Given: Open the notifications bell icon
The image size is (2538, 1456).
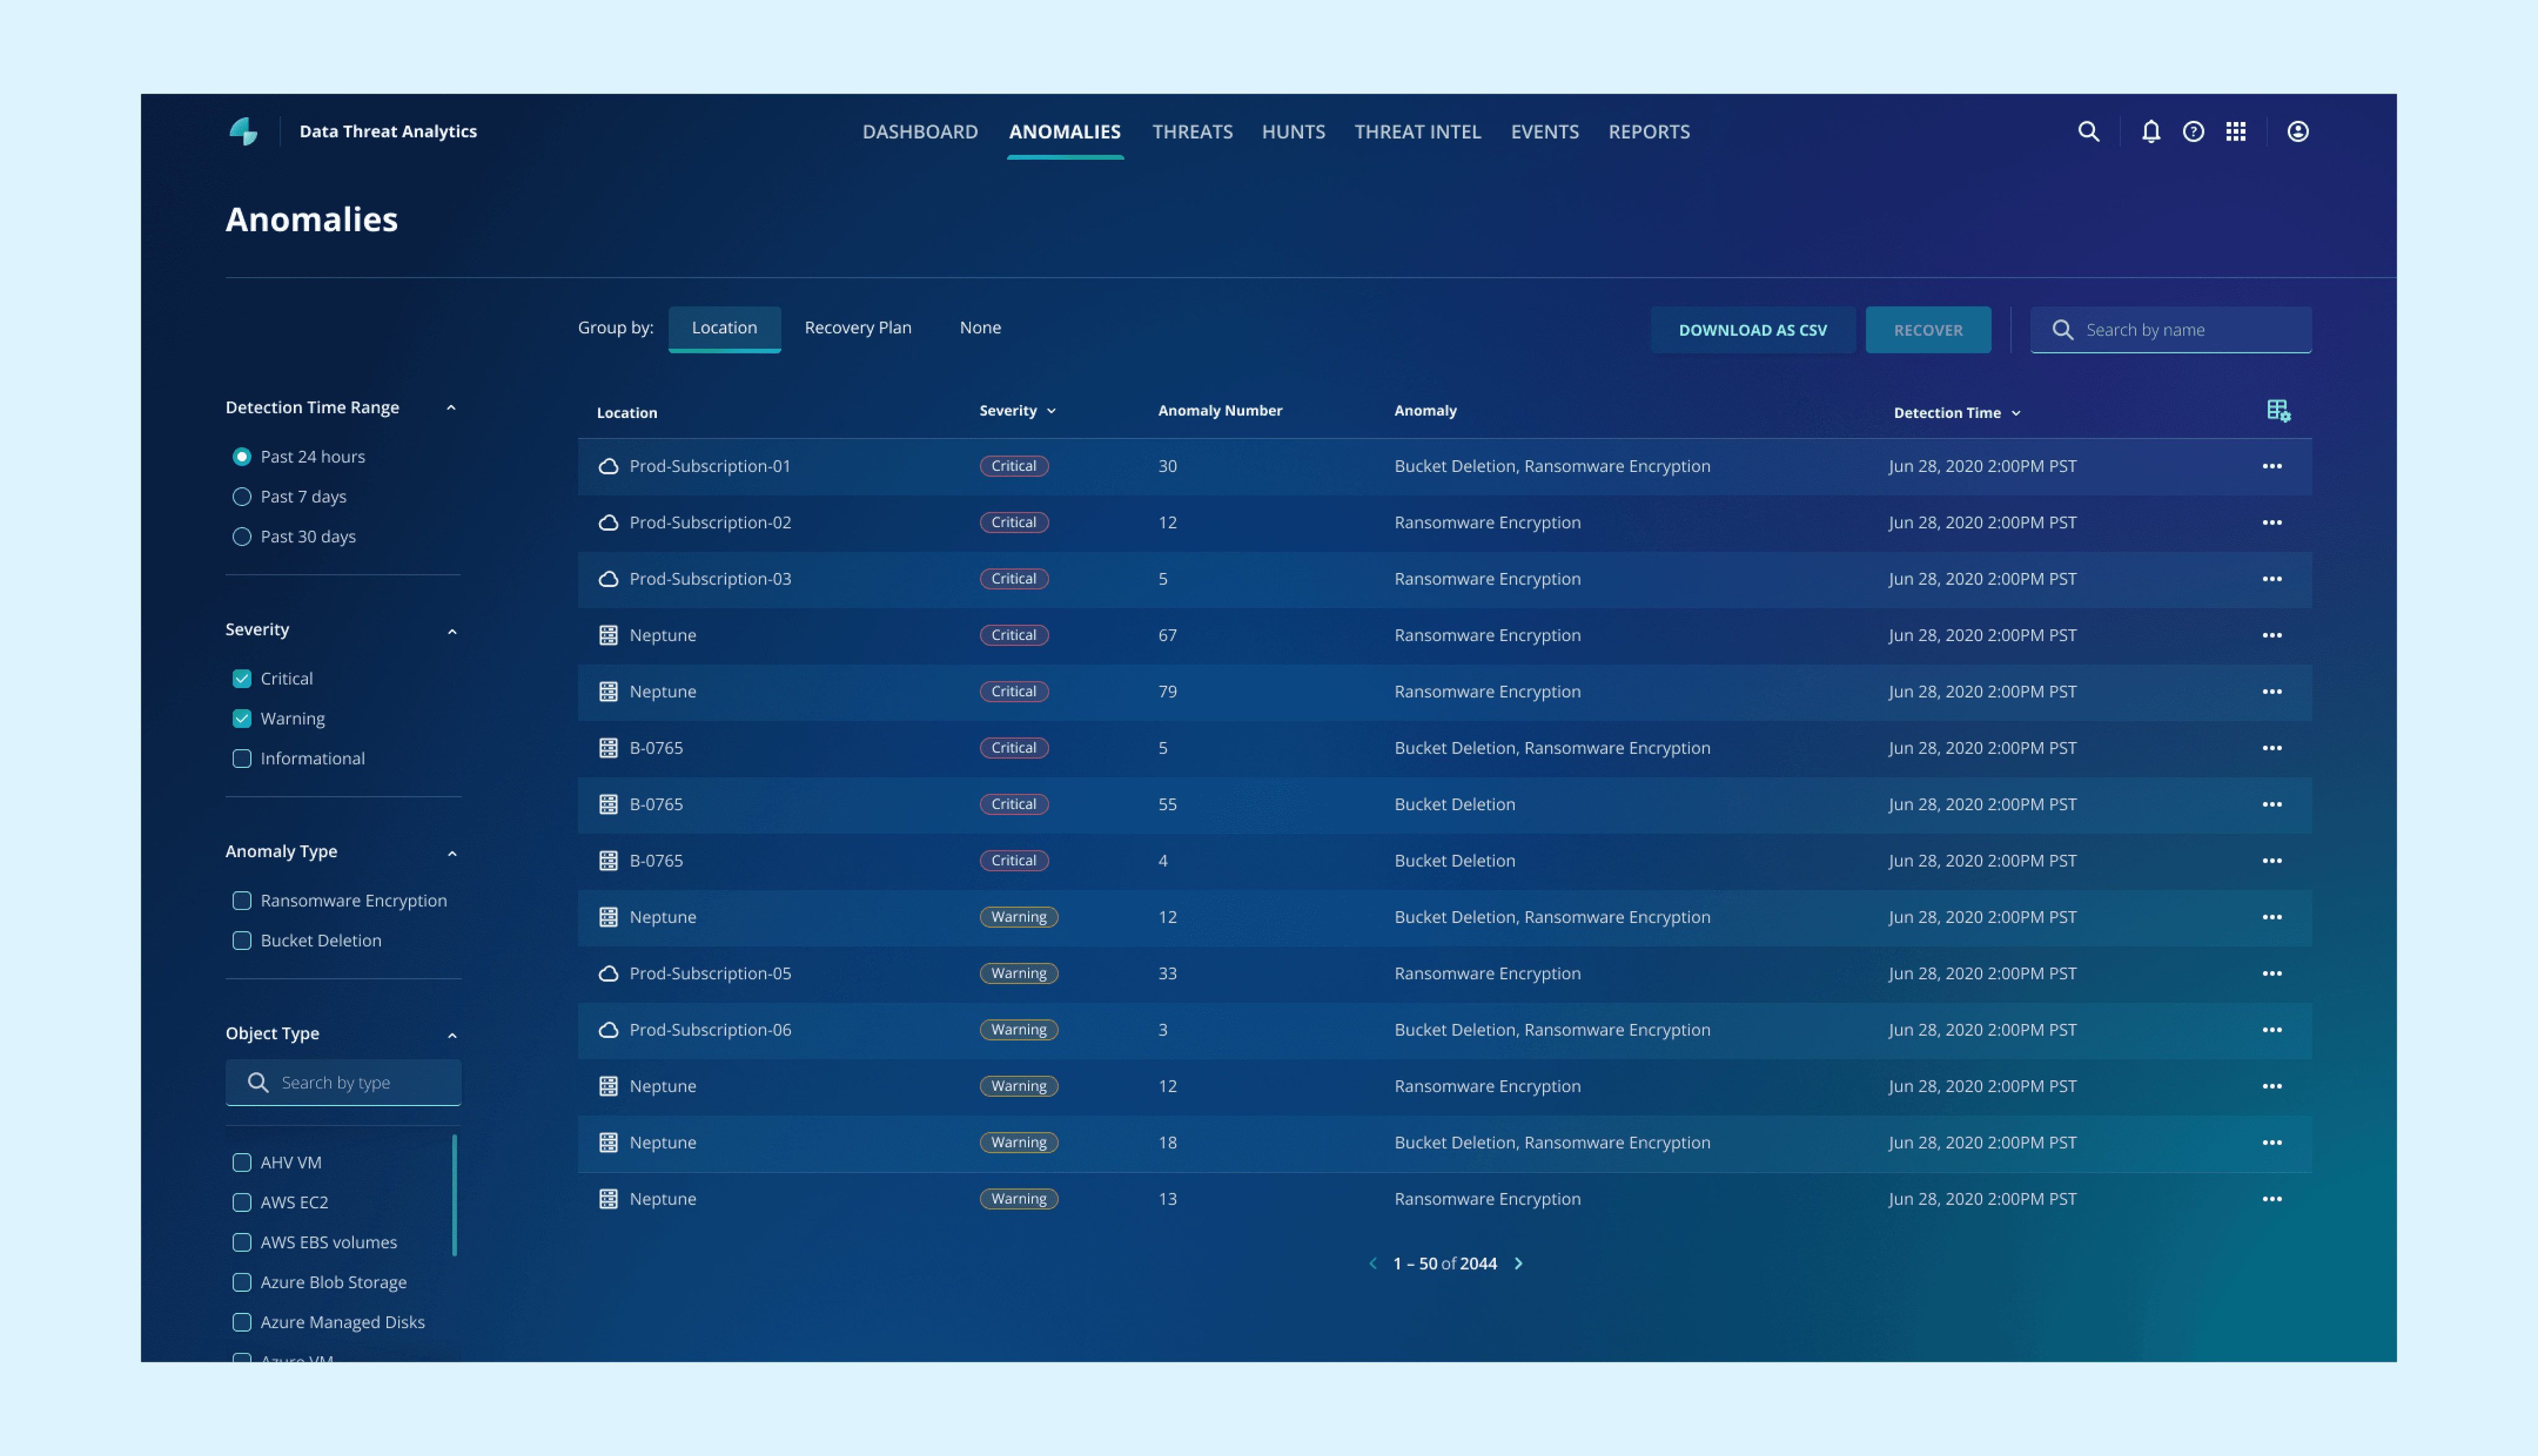Looking at the screenshot, I should point(2151,131).
